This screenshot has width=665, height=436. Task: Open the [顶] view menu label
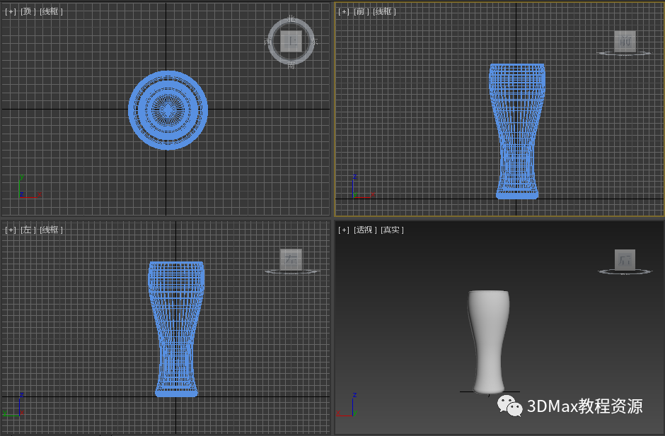pyautogui.click(x=28, y=11)
